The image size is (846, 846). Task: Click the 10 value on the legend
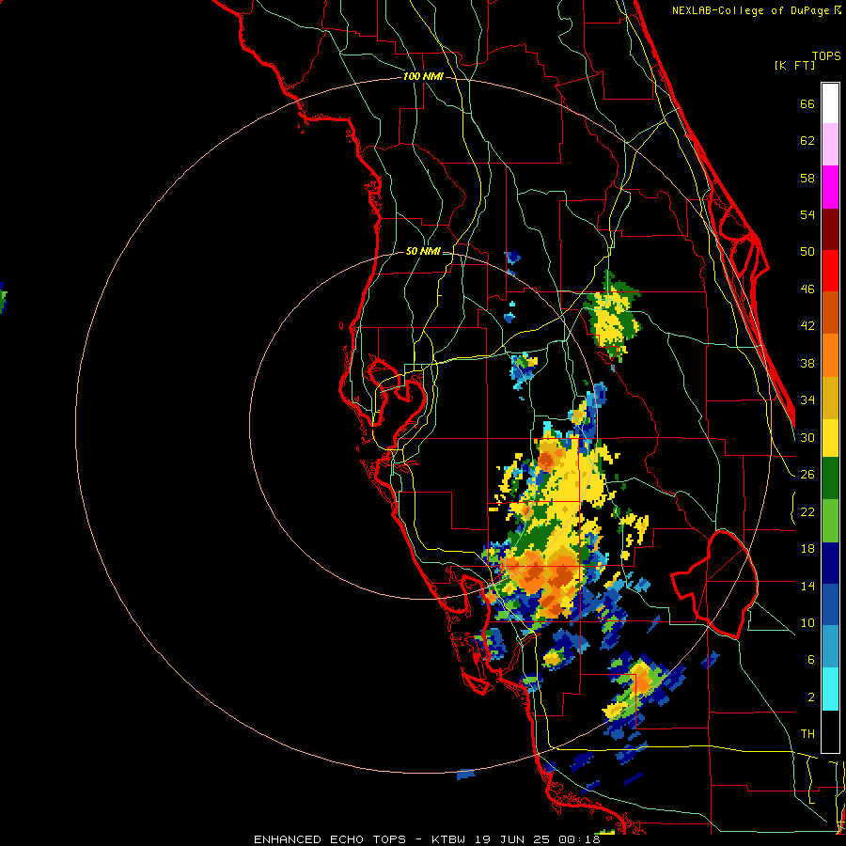tap(807, 622)
